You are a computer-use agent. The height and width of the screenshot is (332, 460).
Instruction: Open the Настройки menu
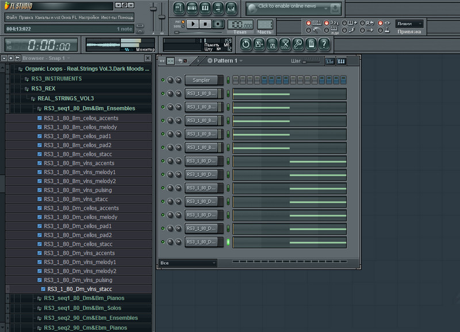[x=89, y=17]
